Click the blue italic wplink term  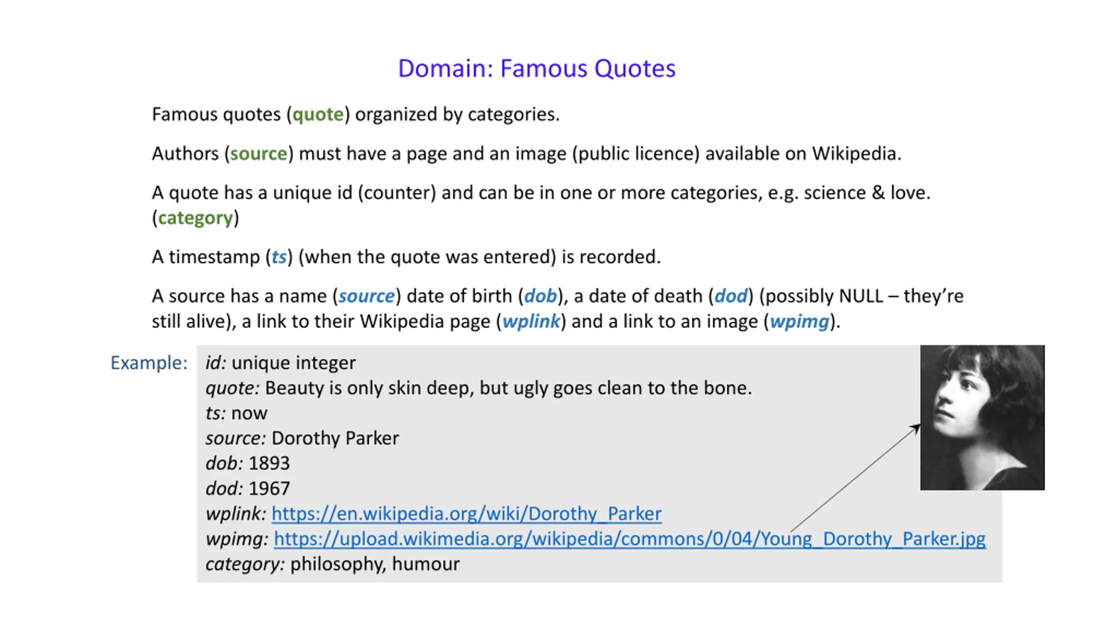531,321
